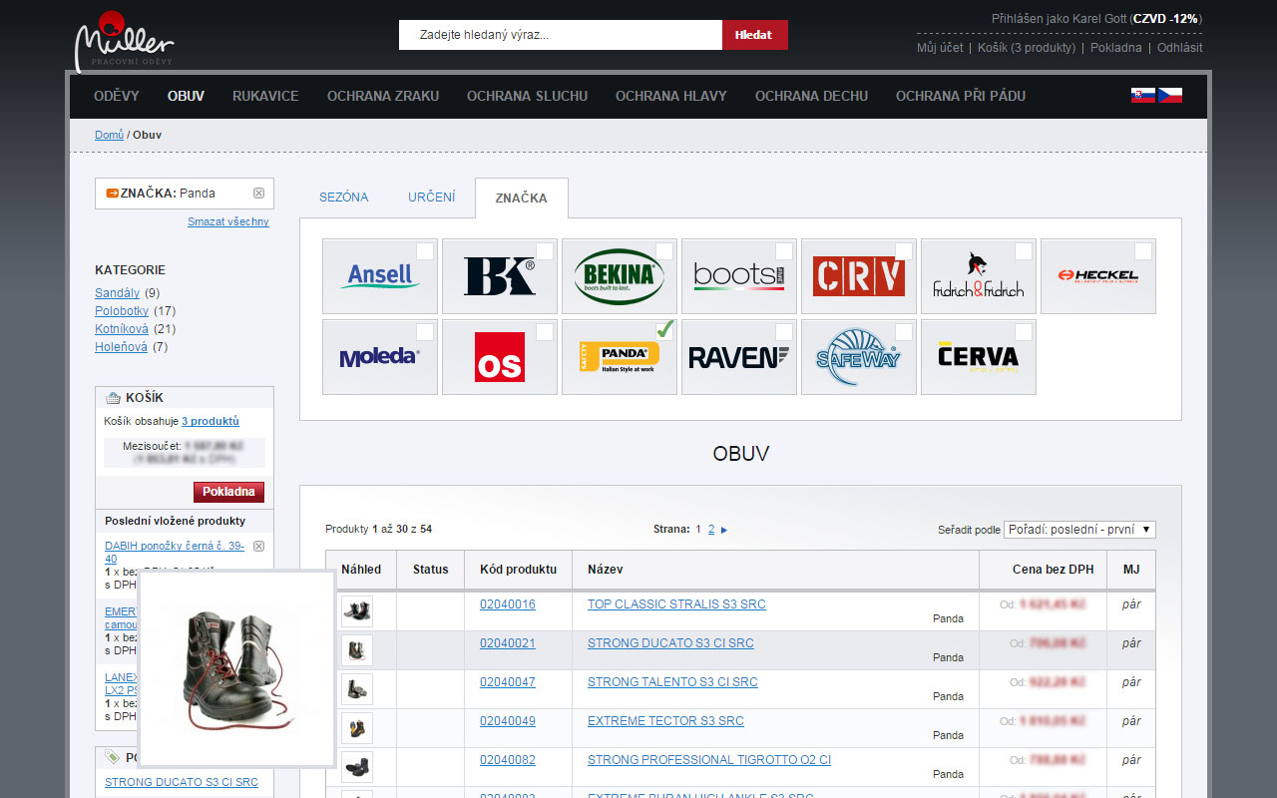Viewport: 1277px width, 798px height.
Task: Open Košík (3 produkty) link
Action: pyautogui.click(x=1027, y=47)
